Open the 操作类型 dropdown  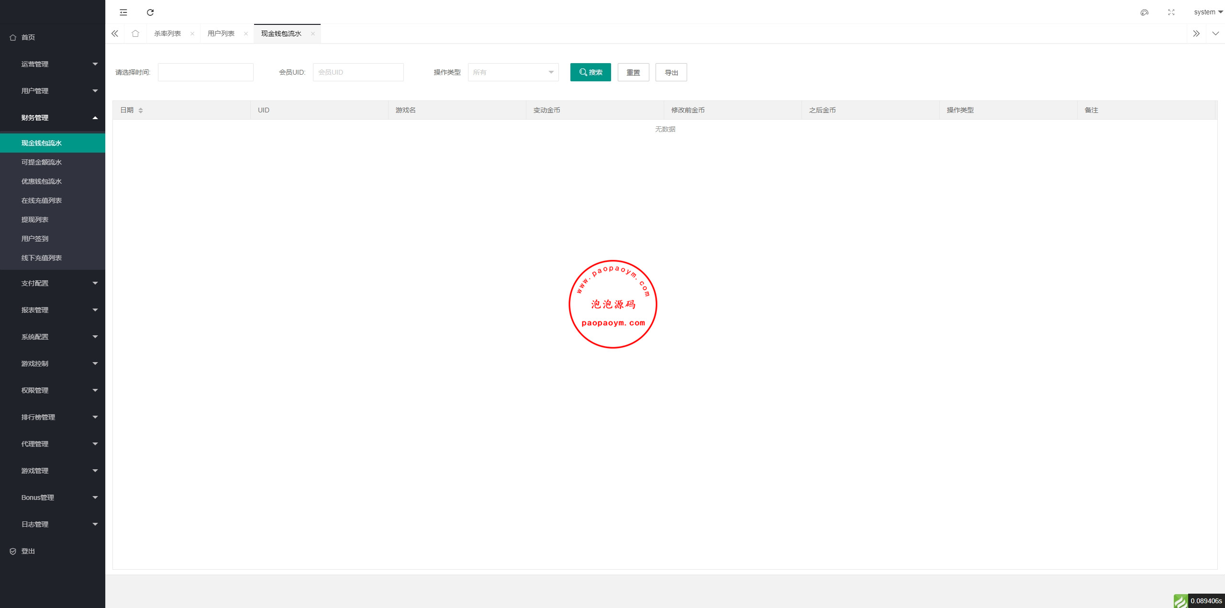click(513, 72)
